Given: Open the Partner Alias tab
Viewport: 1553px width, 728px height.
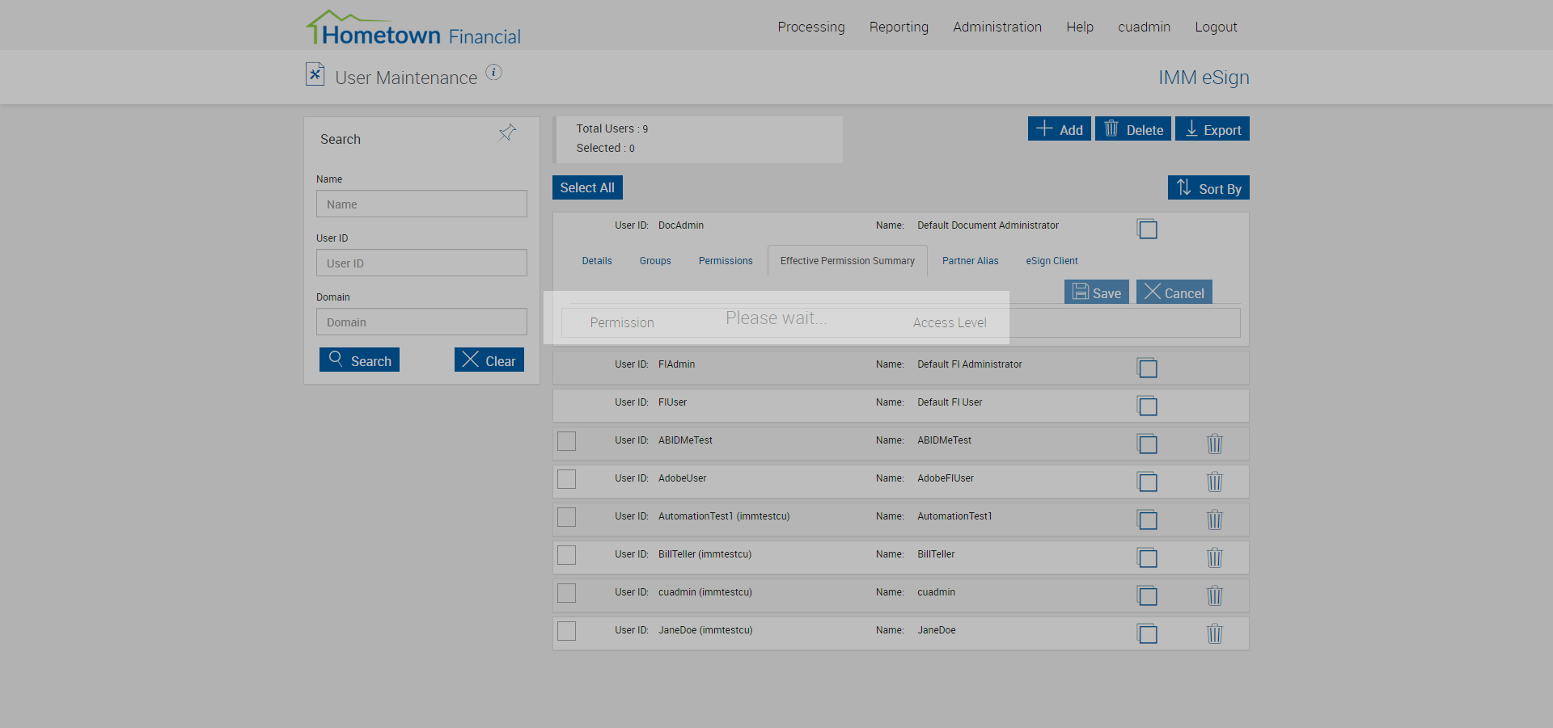Looking at the screenshot, I should point(970,261).
